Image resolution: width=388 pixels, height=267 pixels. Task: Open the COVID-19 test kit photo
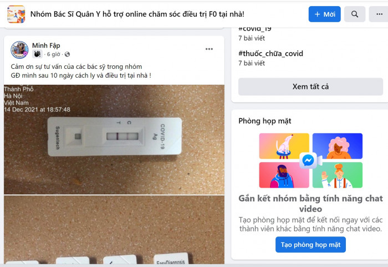click(x=114, y=139)
